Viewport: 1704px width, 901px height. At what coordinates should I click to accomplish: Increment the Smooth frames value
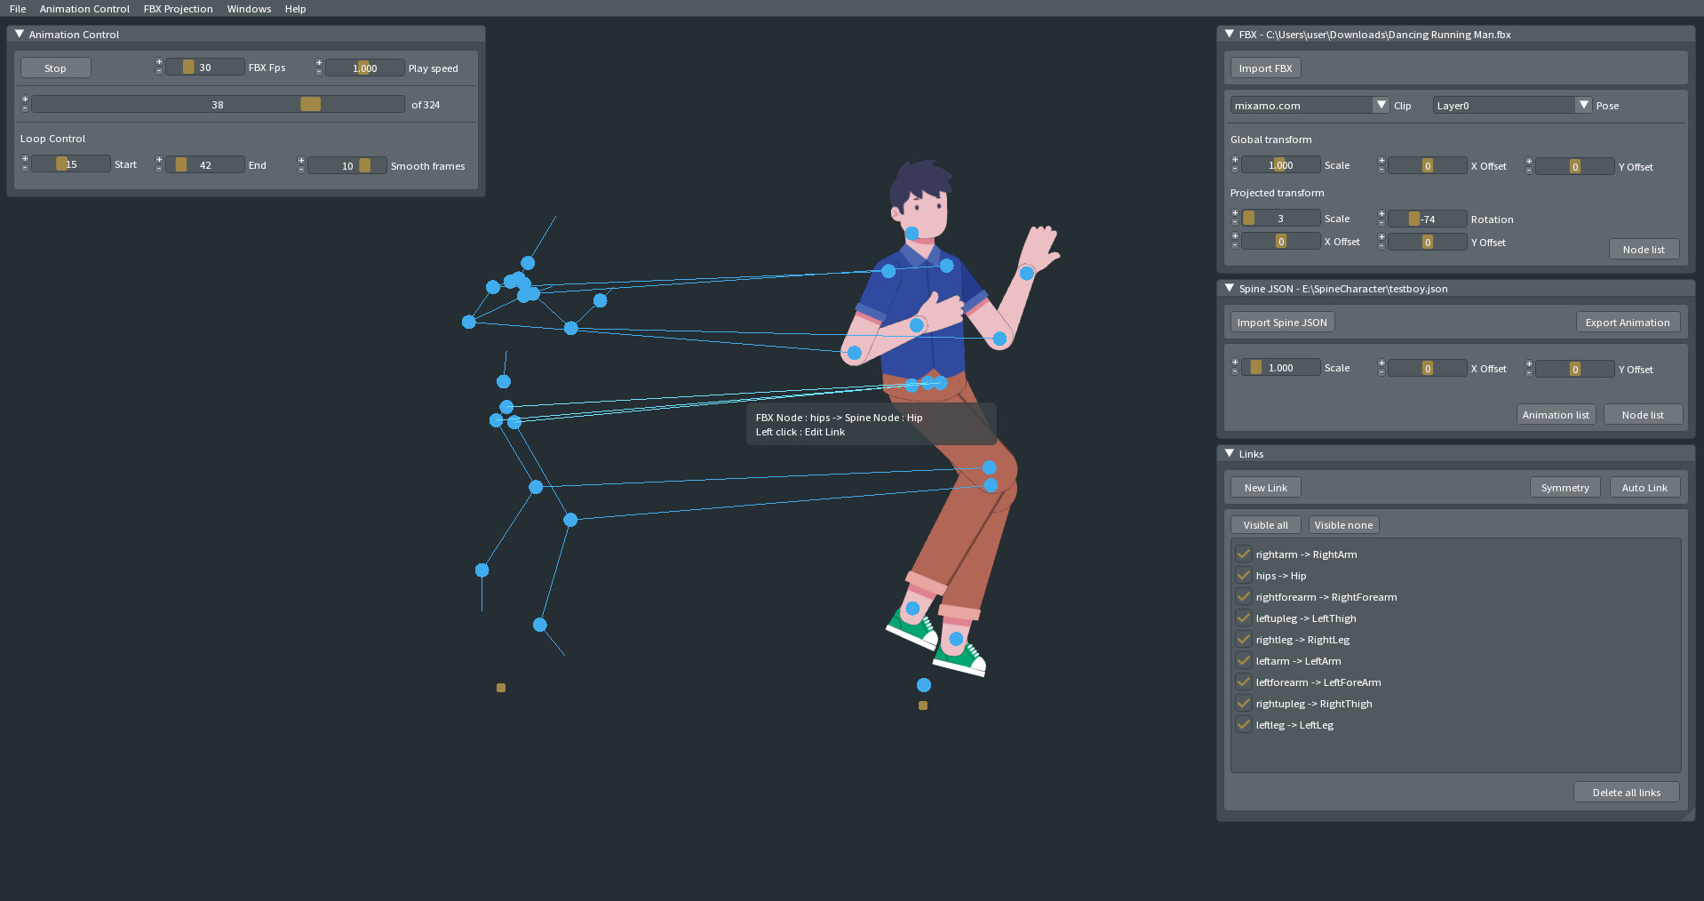(300, 161)
